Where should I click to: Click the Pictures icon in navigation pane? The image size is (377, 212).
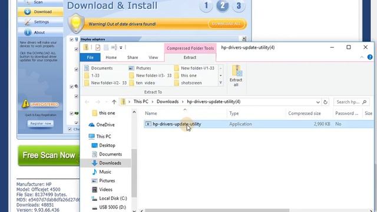(94, 181)
